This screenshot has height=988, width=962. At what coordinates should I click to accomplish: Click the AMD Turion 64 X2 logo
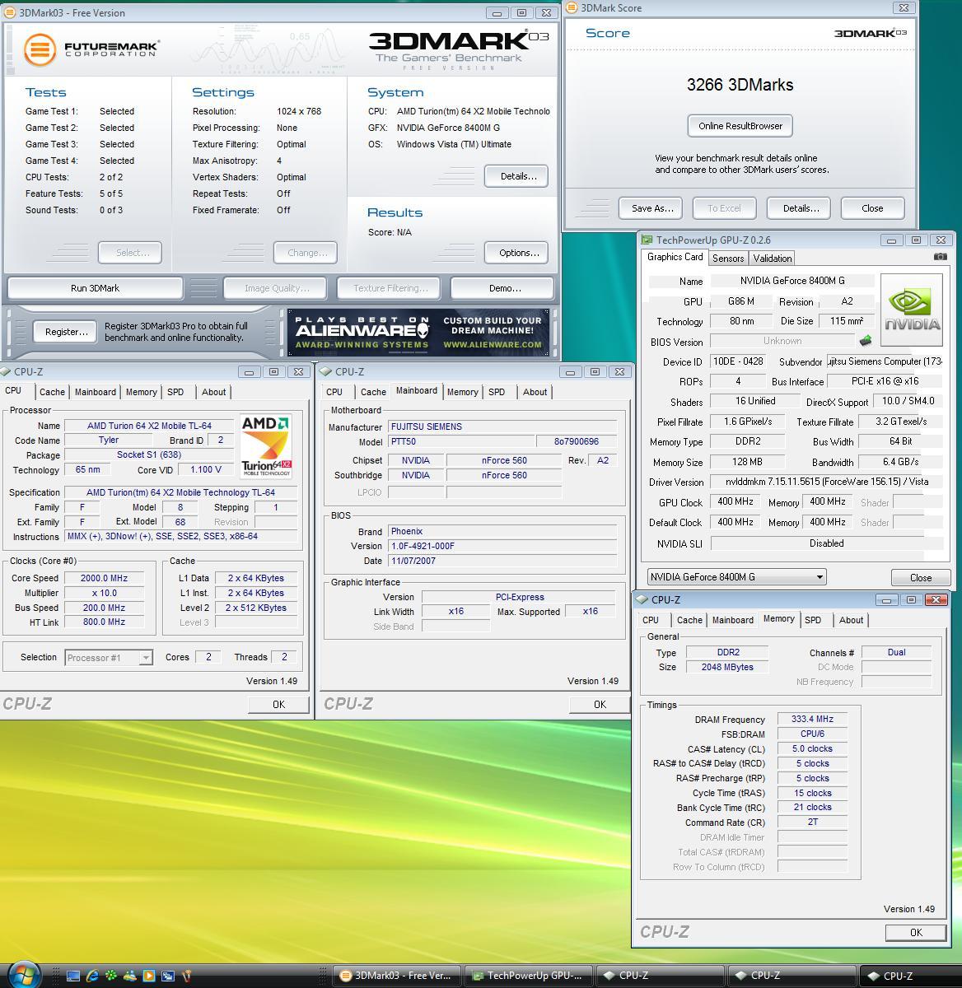pos(267,446)
